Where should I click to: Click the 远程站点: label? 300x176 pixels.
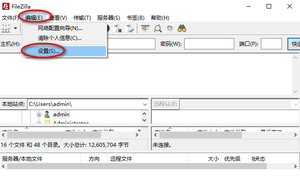coord(166,104)
